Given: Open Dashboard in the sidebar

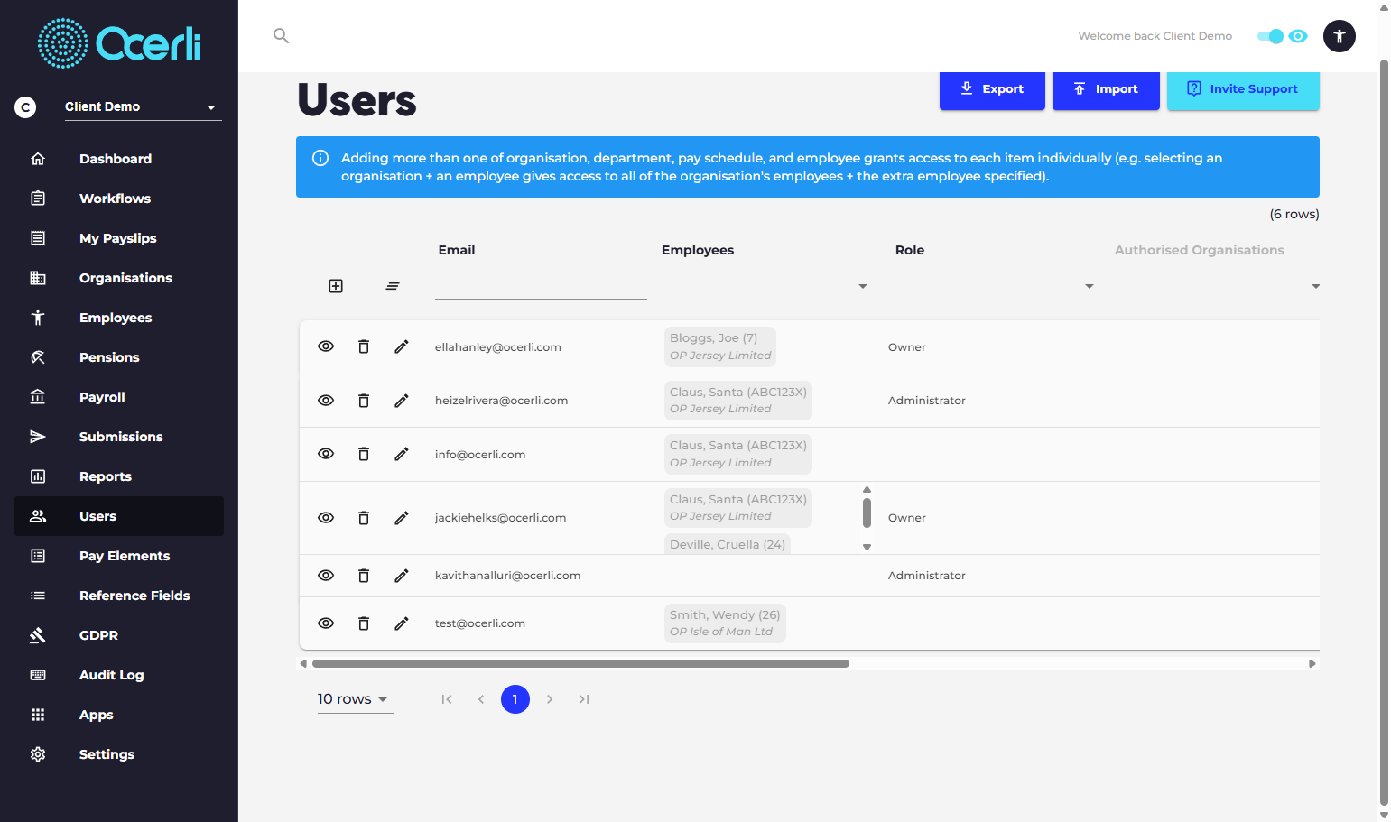Looking at the screenshot, I should [119, 159].
